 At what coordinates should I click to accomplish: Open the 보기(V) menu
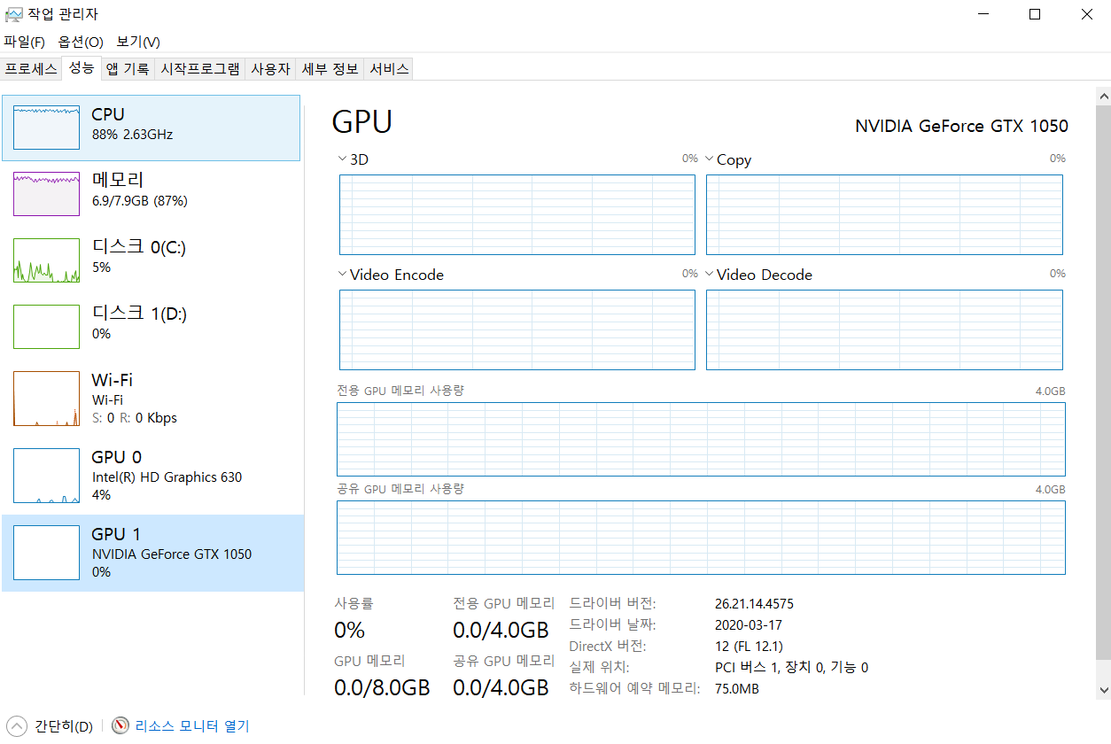point(138,42)
